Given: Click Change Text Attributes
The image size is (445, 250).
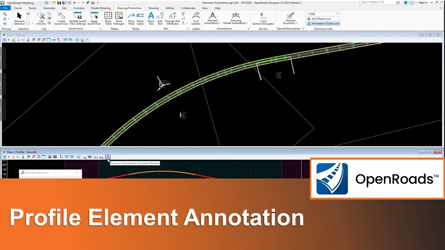Looking at the screenshot, I should [x=172, y=18].
